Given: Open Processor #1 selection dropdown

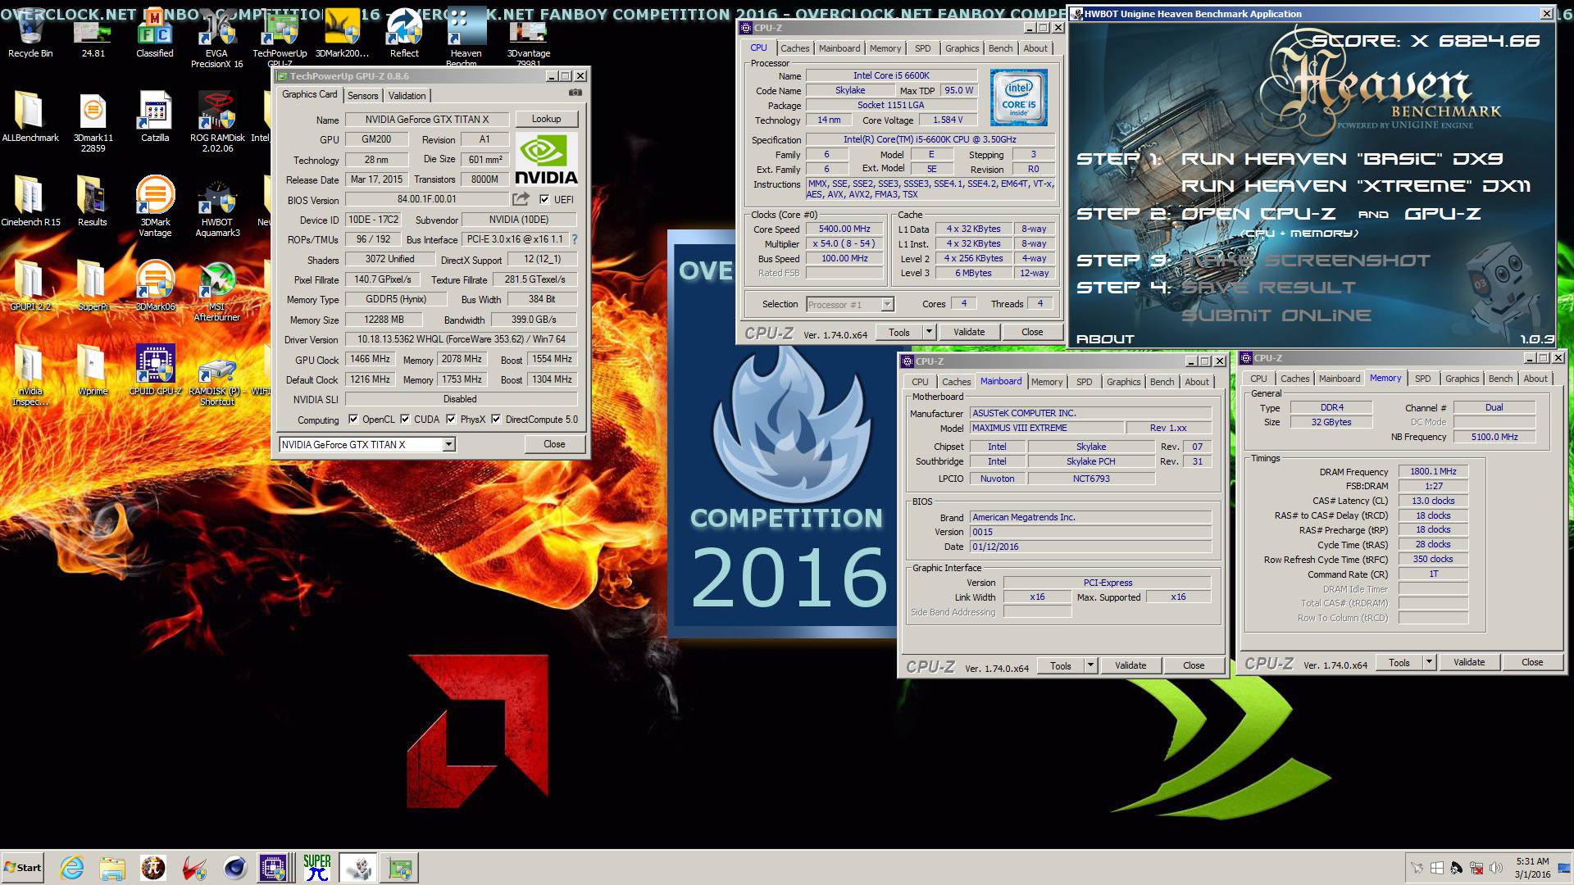Looking at the screenshot, I should point(887,304).
